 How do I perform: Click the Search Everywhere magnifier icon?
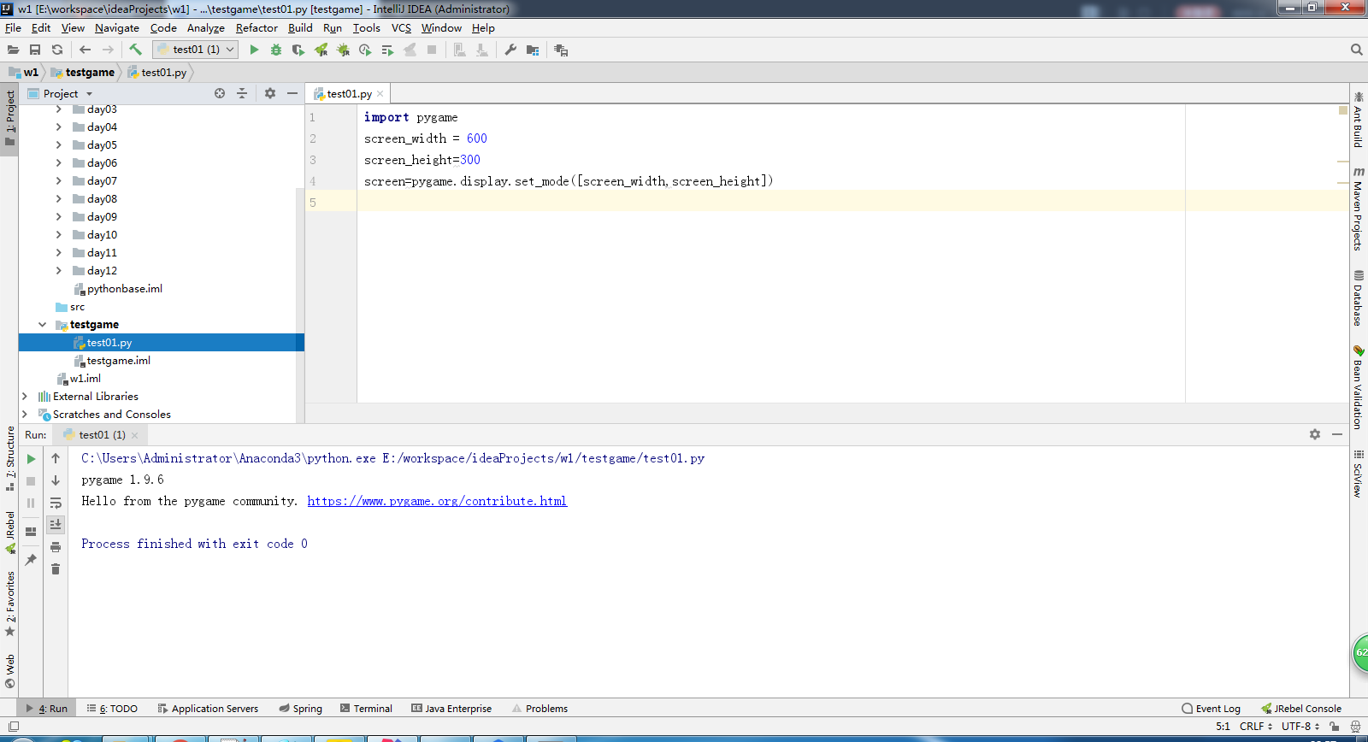1356,50
